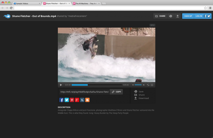Share on Pinterest icon
The width and height of the screenshot is (213, 138).
point(72,100)
